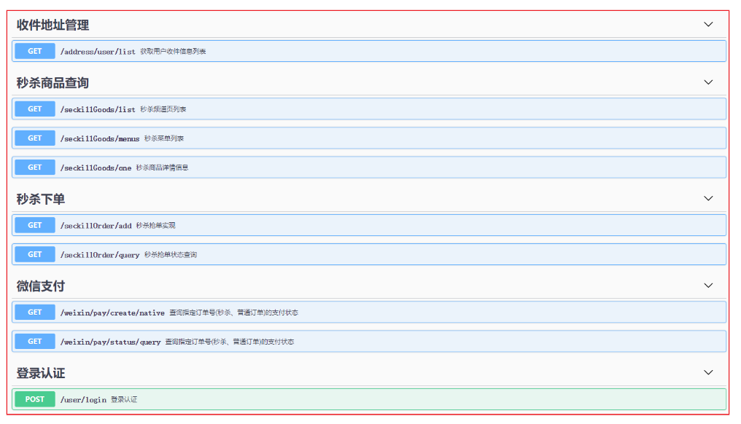The image size is (741, 424).
Task: Click the 秒杀菜单列表 description text
Action: point(164,139)
